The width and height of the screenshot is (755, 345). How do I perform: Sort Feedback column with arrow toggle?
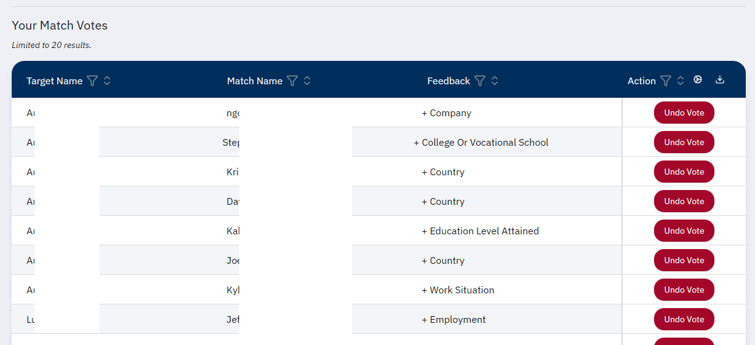(495, 81)
